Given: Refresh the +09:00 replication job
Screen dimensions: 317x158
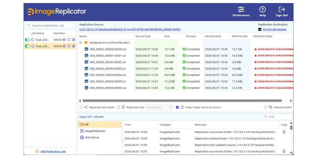Looking at the screenshot, I should tap(69, 40).
